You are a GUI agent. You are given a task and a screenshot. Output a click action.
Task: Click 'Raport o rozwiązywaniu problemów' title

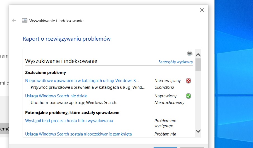(67, 39)
